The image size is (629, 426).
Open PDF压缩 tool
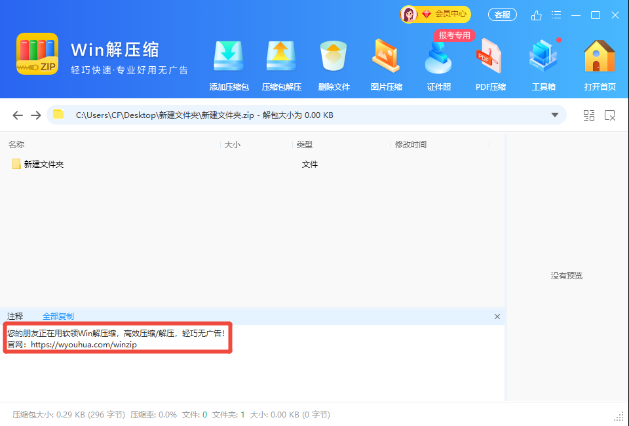click(x=490, y=66)
